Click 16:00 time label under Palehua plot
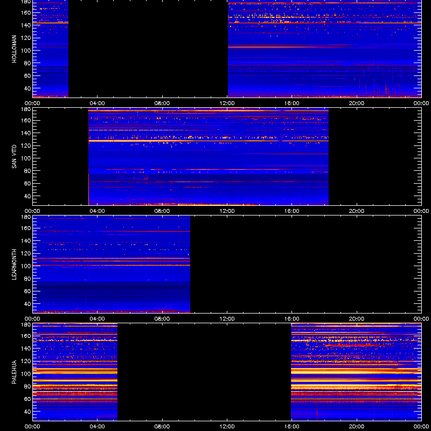Image resolution: width=431 pixels, height=431 pixels. 291,427
